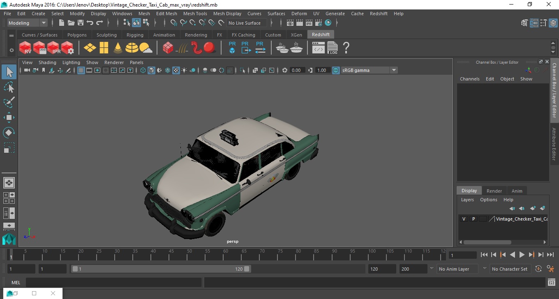Toggle the color management ON button
Viewport: 559px width, 299px height.
point(336,70)
